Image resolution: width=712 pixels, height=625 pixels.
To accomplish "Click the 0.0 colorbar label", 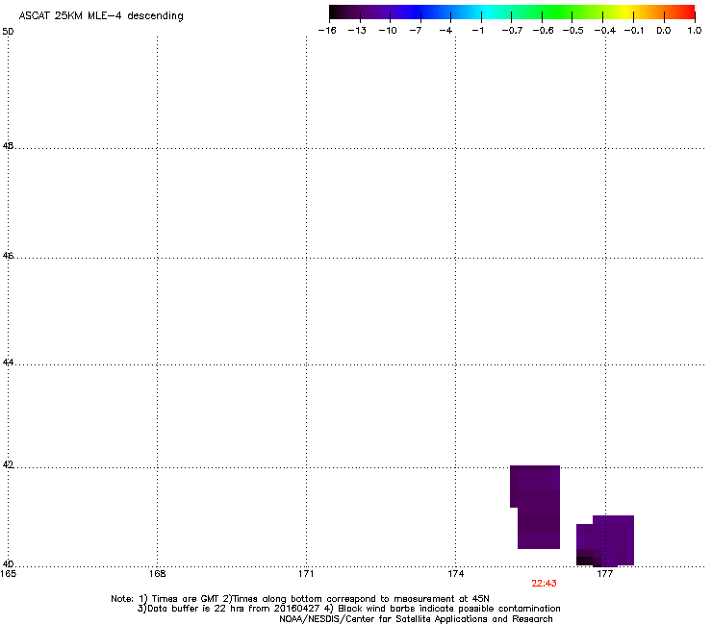I will tap(664, 31).
